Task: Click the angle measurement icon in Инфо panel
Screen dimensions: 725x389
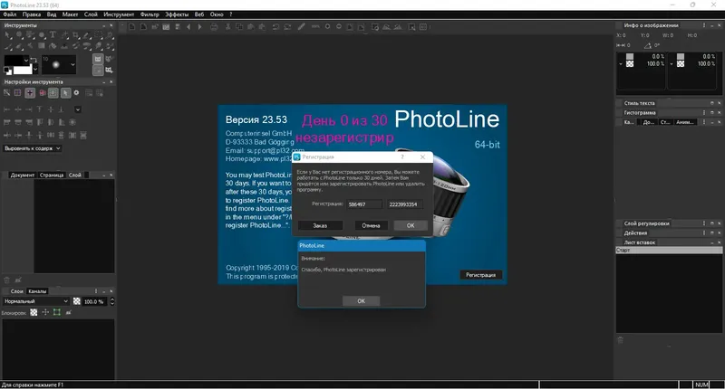Action: coord(647,45)
